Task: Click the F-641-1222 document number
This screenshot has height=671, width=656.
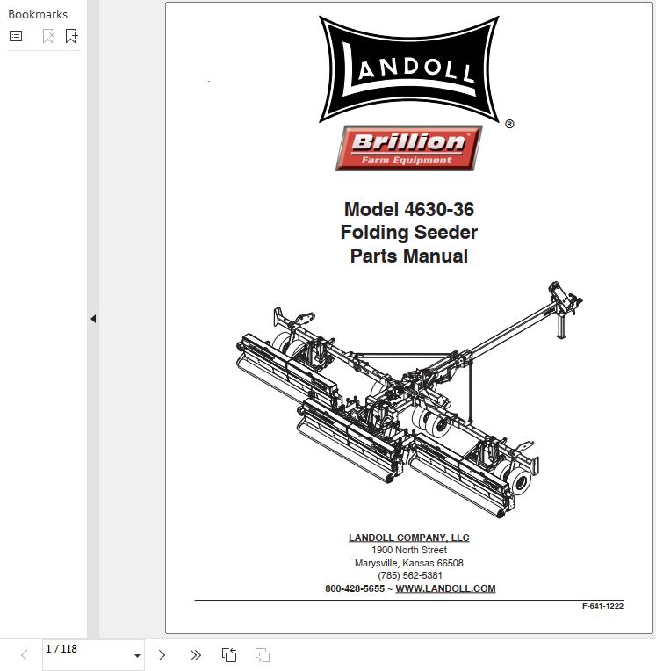Action: click(x=603, y=606)
